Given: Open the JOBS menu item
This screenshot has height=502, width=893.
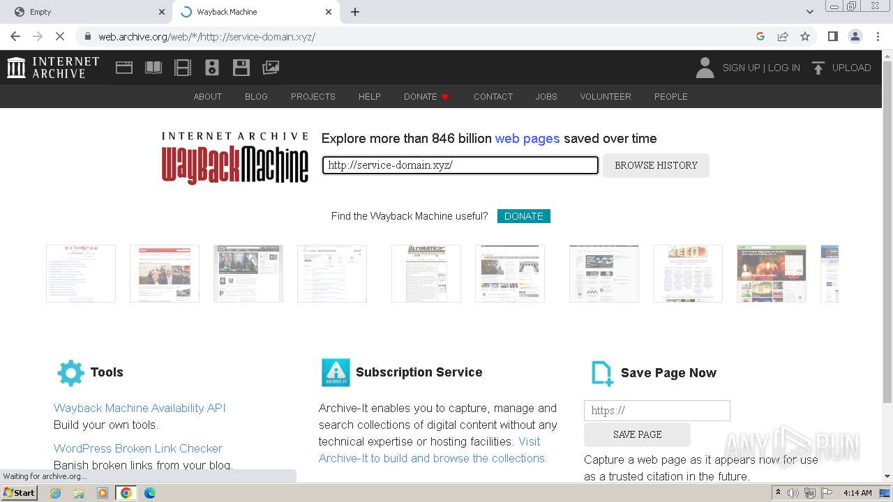Looking at the screenshot, I should 546,96.
